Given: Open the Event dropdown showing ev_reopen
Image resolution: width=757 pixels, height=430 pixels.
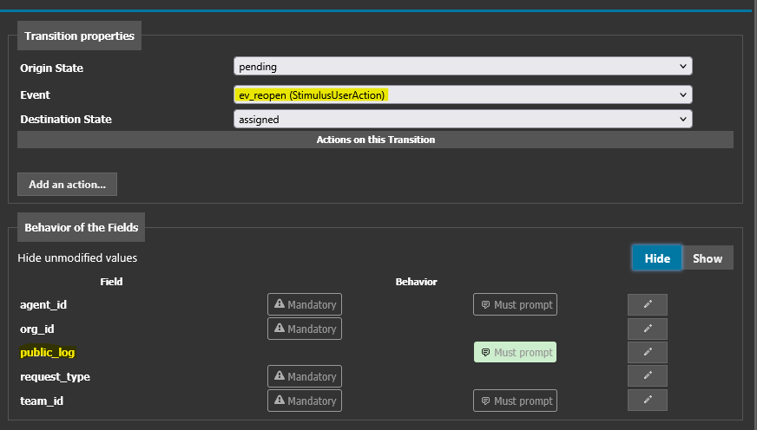Looking at the screenshot, I should 462,94.
